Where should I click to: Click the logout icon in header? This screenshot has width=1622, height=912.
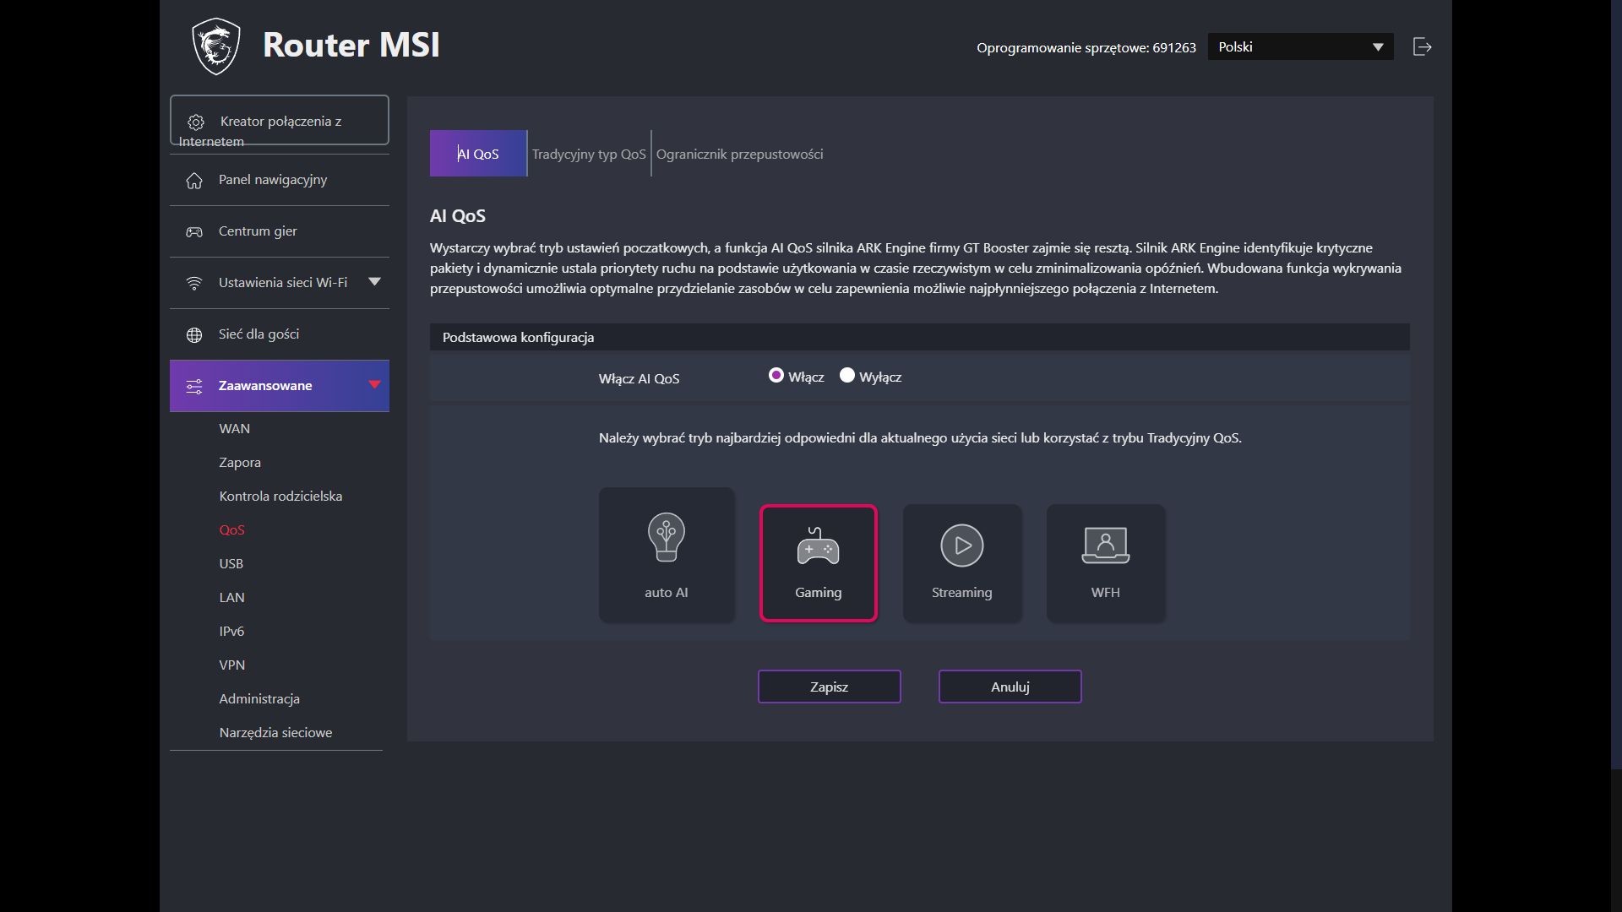[x=1423, y=47]
